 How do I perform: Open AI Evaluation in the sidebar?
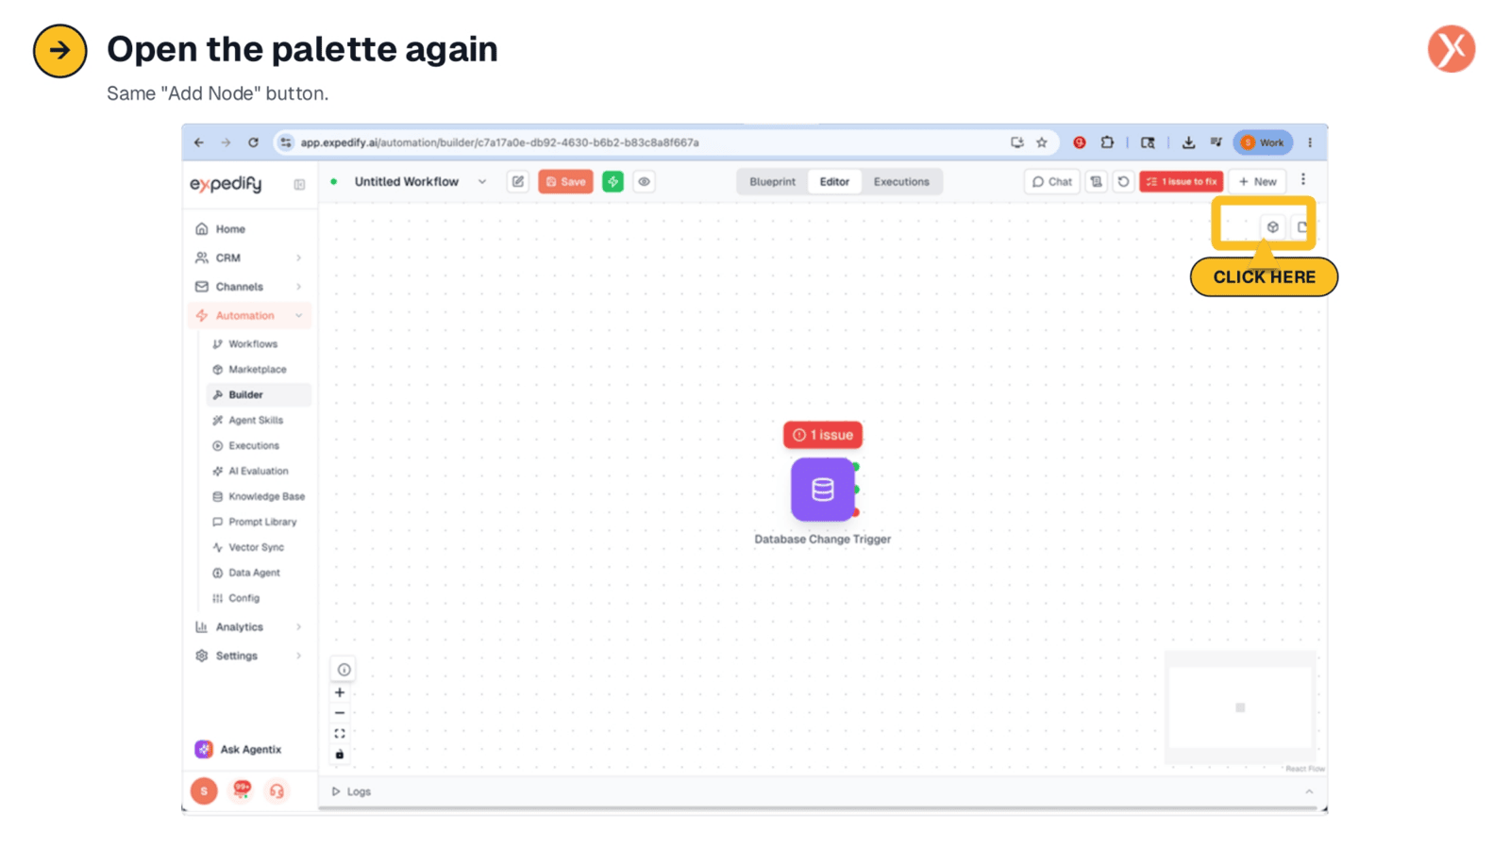point(259,471)
